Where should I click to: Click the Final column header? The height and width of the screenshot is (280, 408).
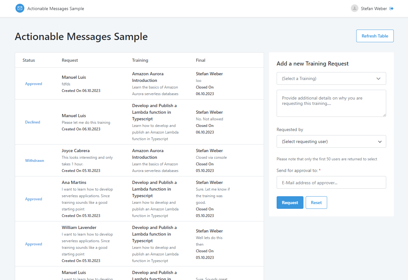tap(201, 60)
